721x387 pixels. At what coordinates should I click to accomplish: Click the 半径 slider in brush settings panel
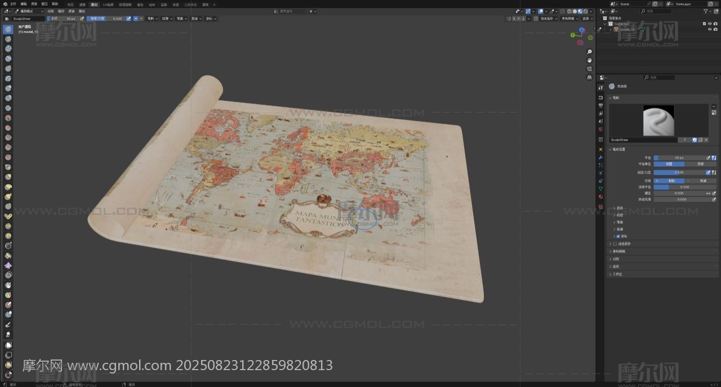coord(680,157)
